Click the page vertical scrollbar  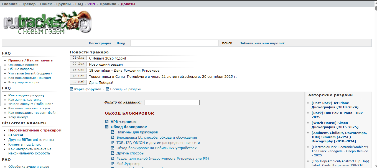click(376, 83)
